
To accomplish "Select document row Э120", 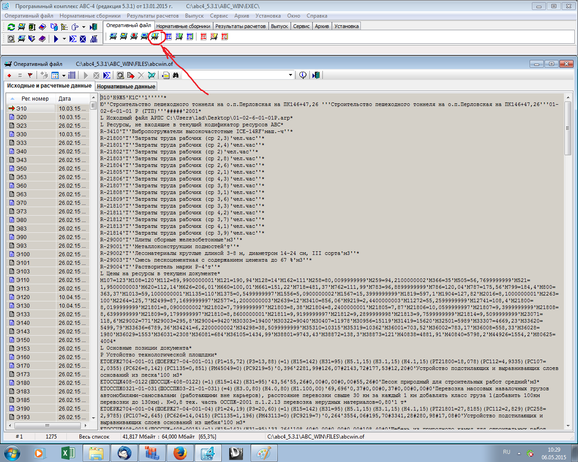I will 47,297.
